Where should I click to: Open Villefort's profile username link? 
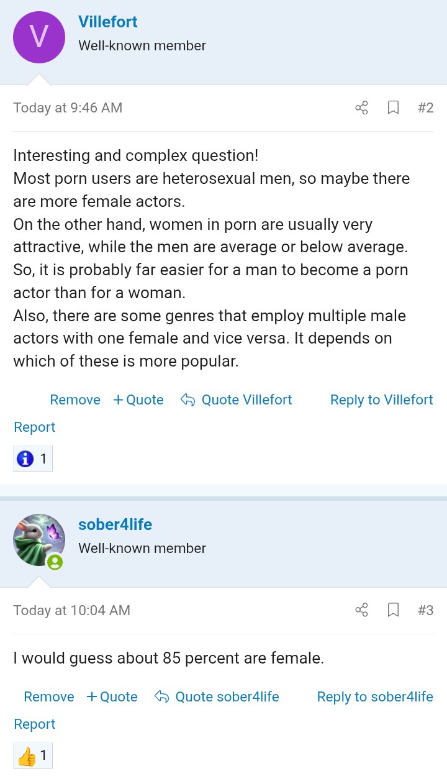coord(108,22)
